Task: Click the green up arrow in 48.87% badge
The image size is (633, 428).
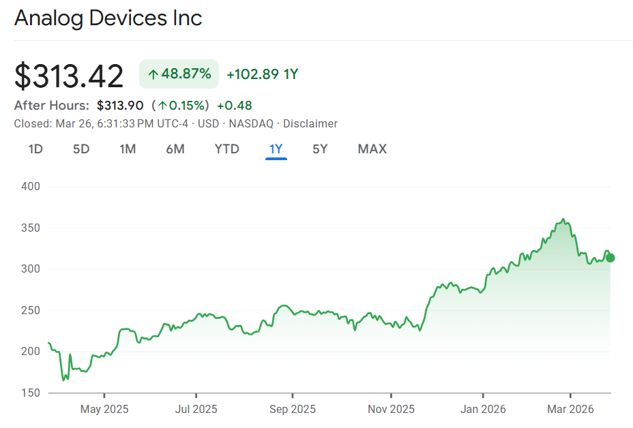Action: tap(153, 74)
